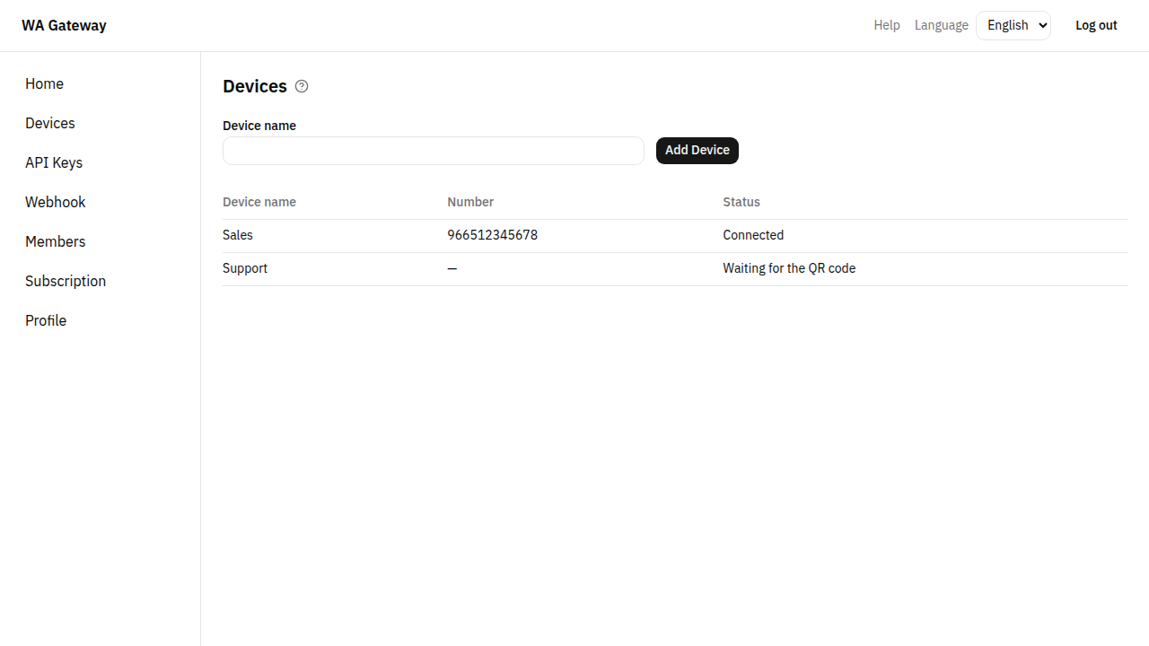The height and width of the screenshot is (646, 1149).
Task: Click the WA Gateway logo text
Action: coord(64,25)
